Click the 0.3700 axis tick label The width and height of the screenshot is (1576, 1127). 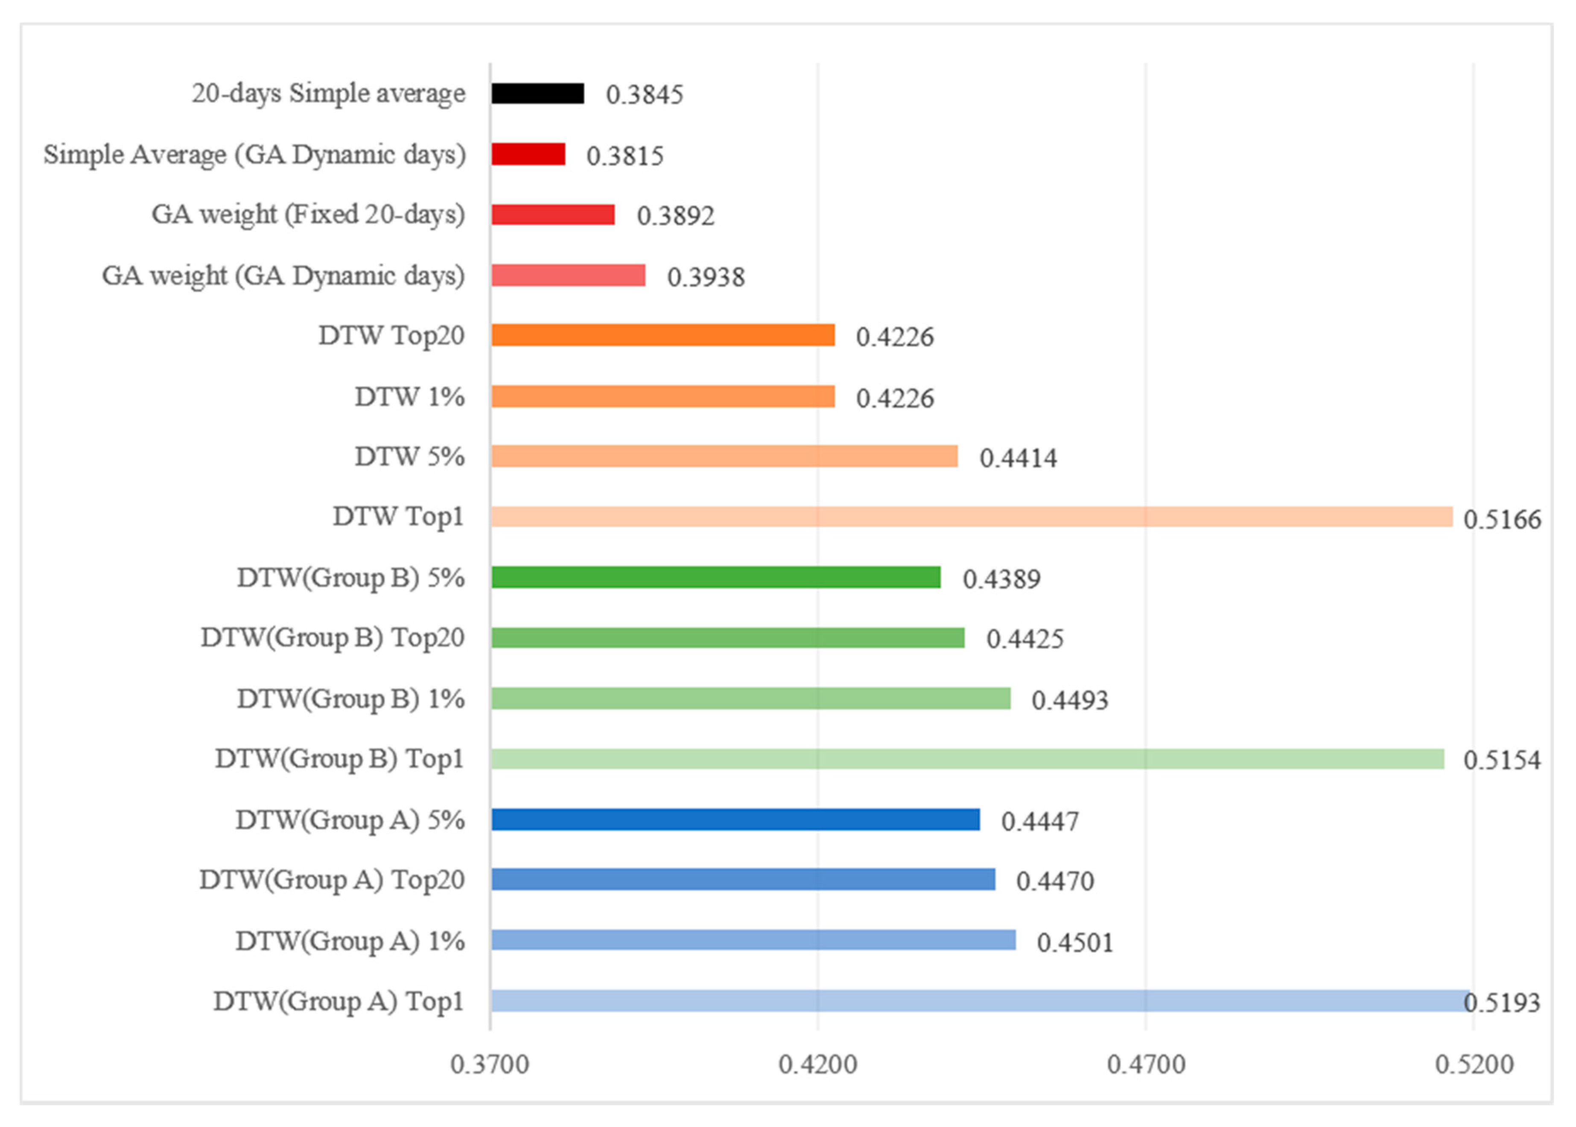click(490, 1064)
